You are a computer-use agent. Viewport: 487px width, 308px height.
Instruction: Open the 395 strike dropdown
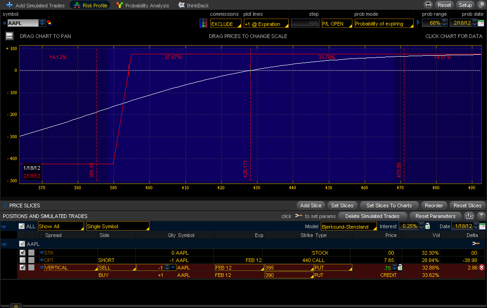click(289, 267)
